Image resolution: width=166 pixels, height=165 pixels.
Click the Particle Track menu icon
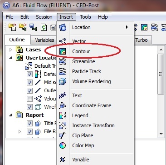pos(63,71)
